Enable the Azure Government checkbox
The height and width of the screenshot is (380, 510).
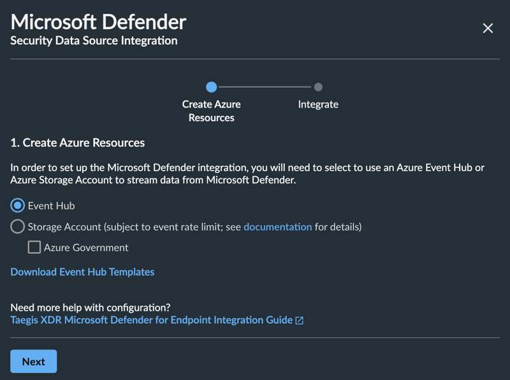click(x=34, y=248)
